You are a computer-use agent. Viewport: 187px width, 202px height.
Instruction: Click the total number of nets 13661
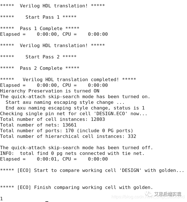pos(70,125)
